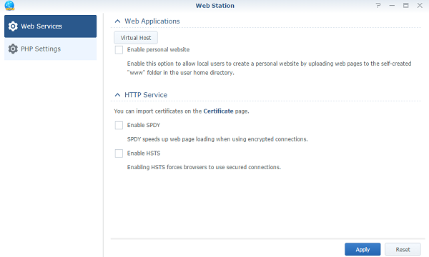Switch to the PHP Settings tab
The width and height of the screenshot is (429, 257).
[50, 49]
